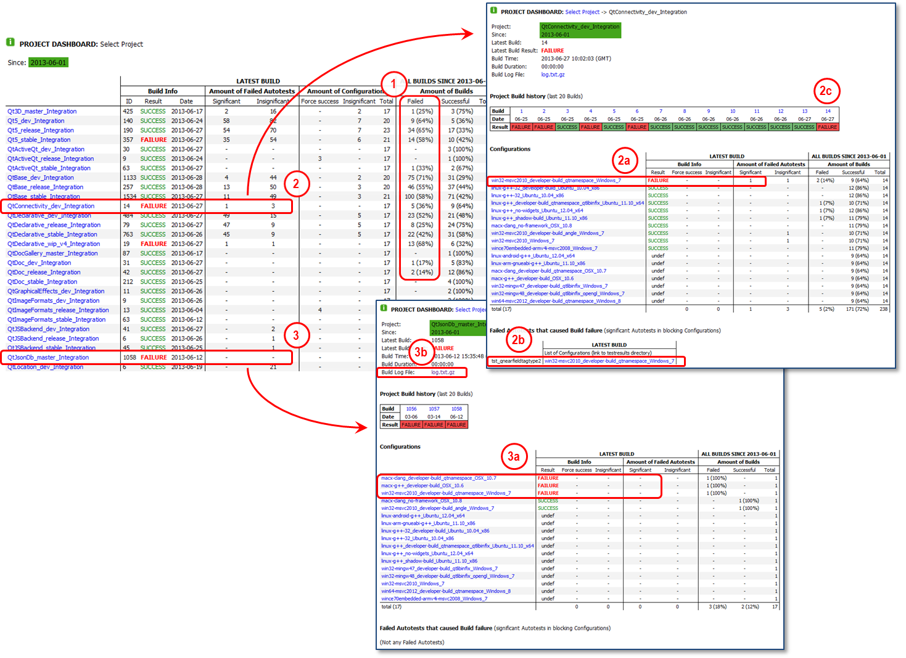Image resolution: width=906 pixels, height=658 pixels.
Task: Open linux-g++_no-widgets_Ubuntu_12.04_x64 in QtConnectivity Configurations
Action: click(537, 211)
